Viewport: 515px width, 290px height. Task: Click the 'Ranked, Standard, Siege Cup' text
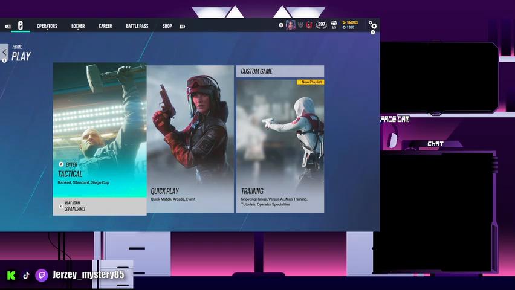tap(83, 182)
